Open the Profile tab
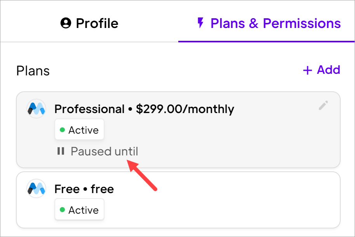Image resolution: width=355 pixels, height=237 pixels. point(89,23)
